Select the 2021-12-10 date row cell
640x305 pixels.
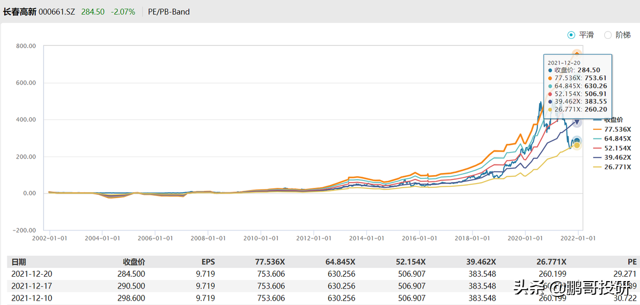click(x=31, y=297)
